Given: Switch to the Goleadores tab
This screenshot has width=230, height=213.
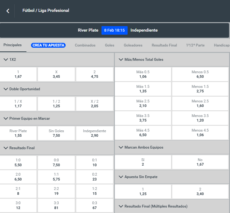Looking at the screenshot, I should pyautogui.click(x=133, y=45).
